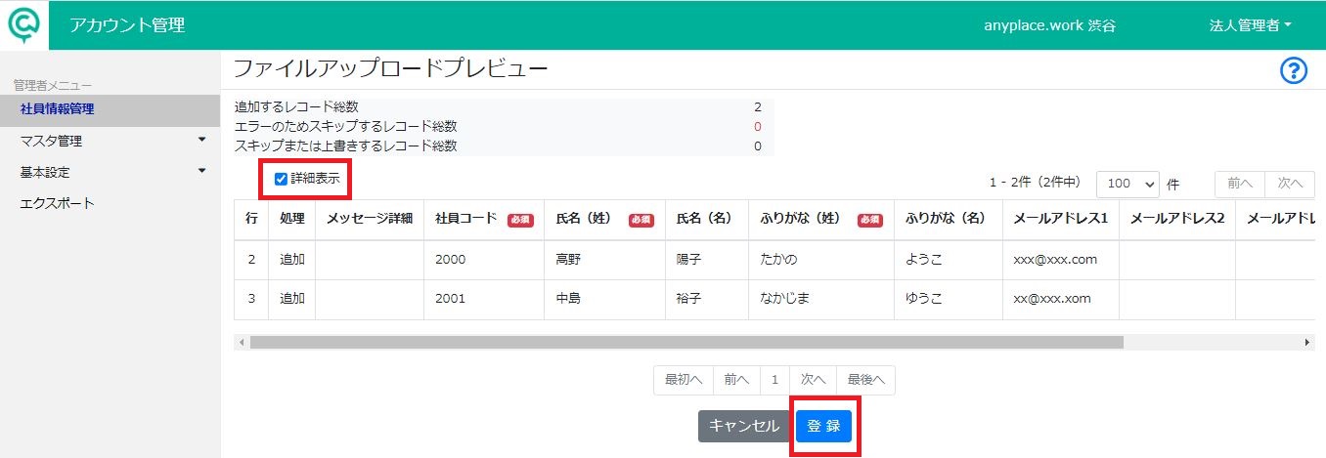Screen dimensions: 1326x458
Task: Open the help question mark icon
Action: (1293, 70)
